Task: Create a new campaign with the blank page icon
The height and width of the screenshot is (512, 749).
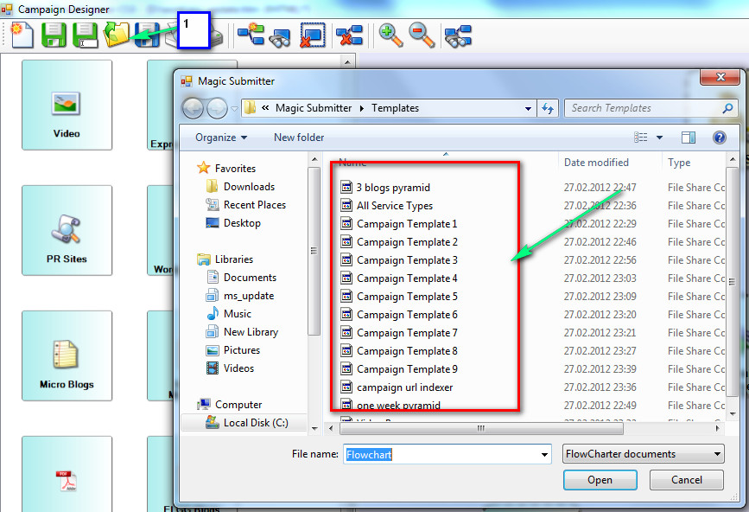Action: tap(22, 35)
